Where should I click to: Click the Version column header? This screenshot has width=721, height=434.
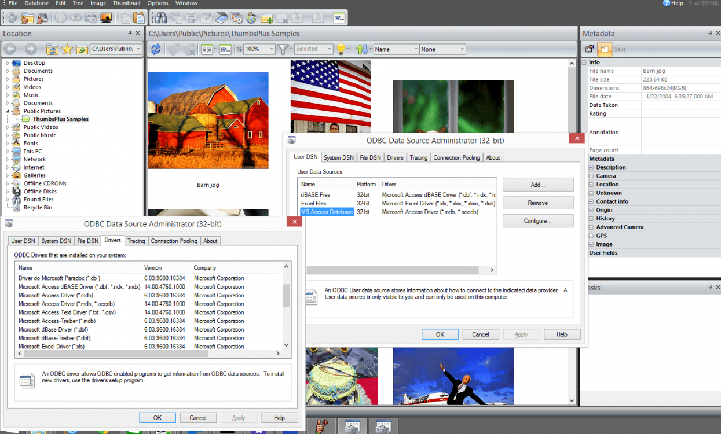coord(166,268)
